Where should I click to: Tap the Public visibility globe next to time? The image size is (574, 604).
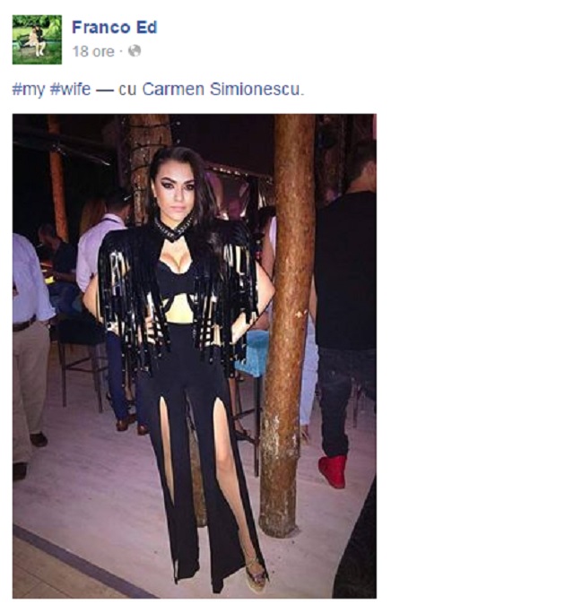click(x=135, y=51)
